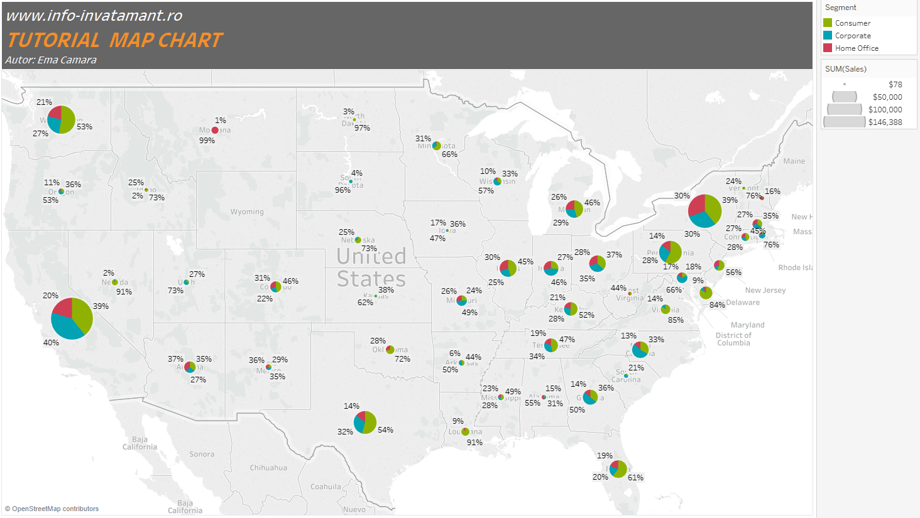920x518 pixels.
Task: Click the 61% label beside Florida pie
Action: tap(635, 478)
